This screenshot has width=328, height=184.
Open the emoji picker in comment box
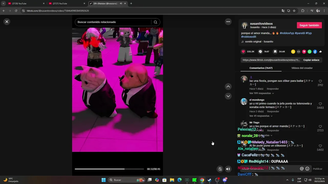click(x=307, y=169)
